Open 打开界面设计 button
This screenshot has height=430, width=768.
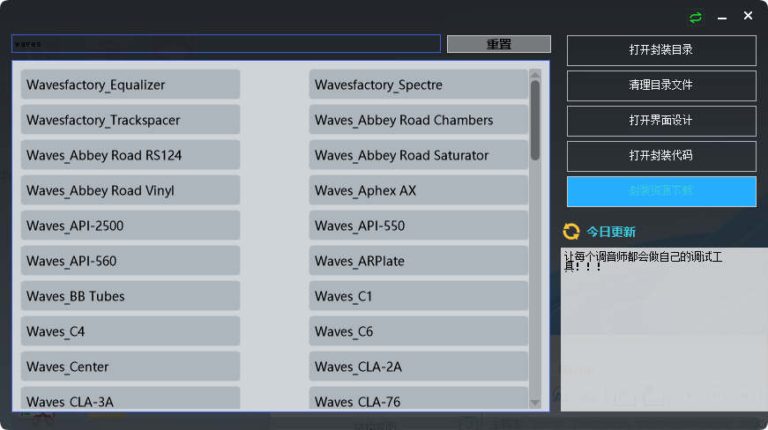click(661, 121)
